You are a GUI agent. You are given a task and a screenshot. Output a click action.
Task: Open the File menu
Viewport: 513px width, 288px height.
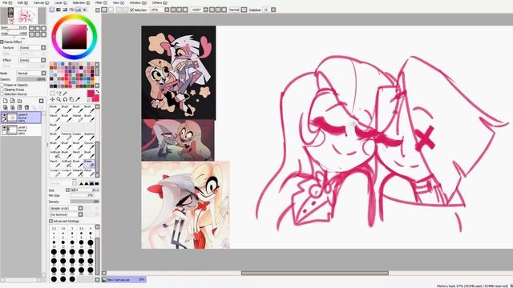pyautogui.click(x=7, y=2)
